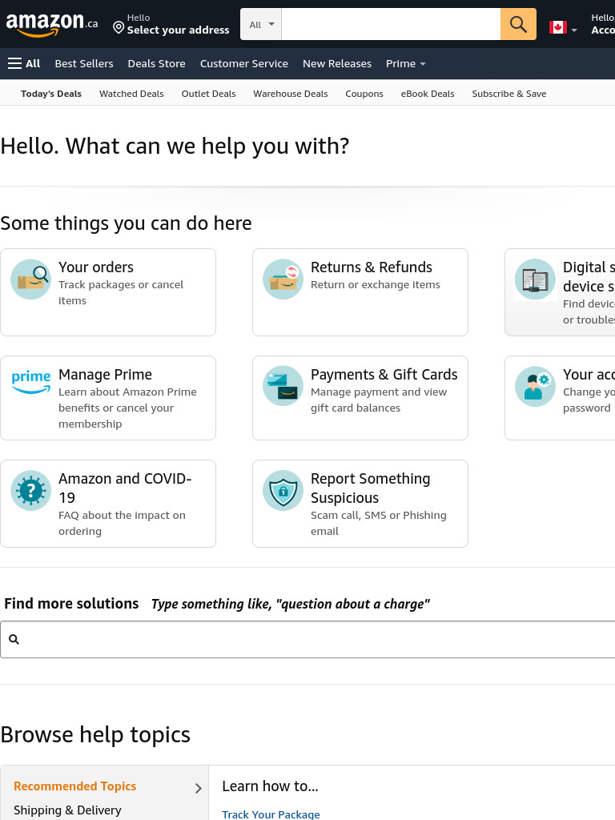Click the prime logo icon
The width and height of the screenshot is (615, 820).
[31, 382]
